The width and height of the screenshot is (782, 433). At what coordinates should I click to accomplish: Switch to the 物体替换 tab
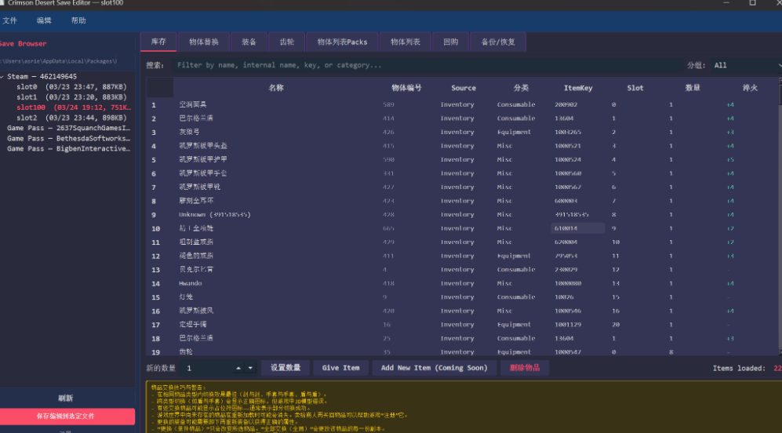click(204, 42)
